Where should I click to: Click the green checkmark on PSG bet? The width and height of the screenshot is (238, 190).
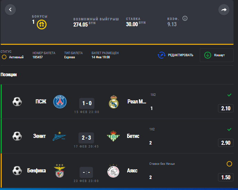coord(229,95)
